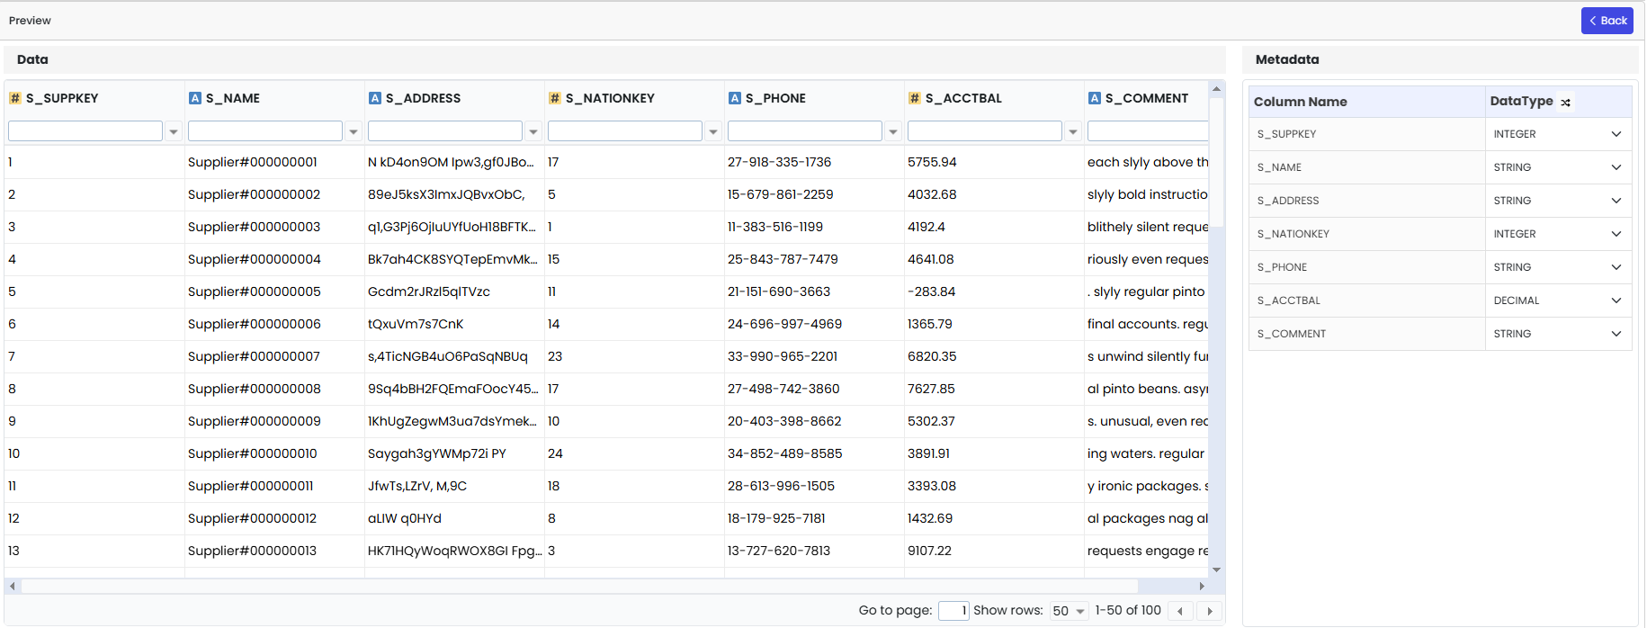Screen dimensions: 1647x628
Task: Go to the previous page arrow
Action: click(x=1180, y=611)
